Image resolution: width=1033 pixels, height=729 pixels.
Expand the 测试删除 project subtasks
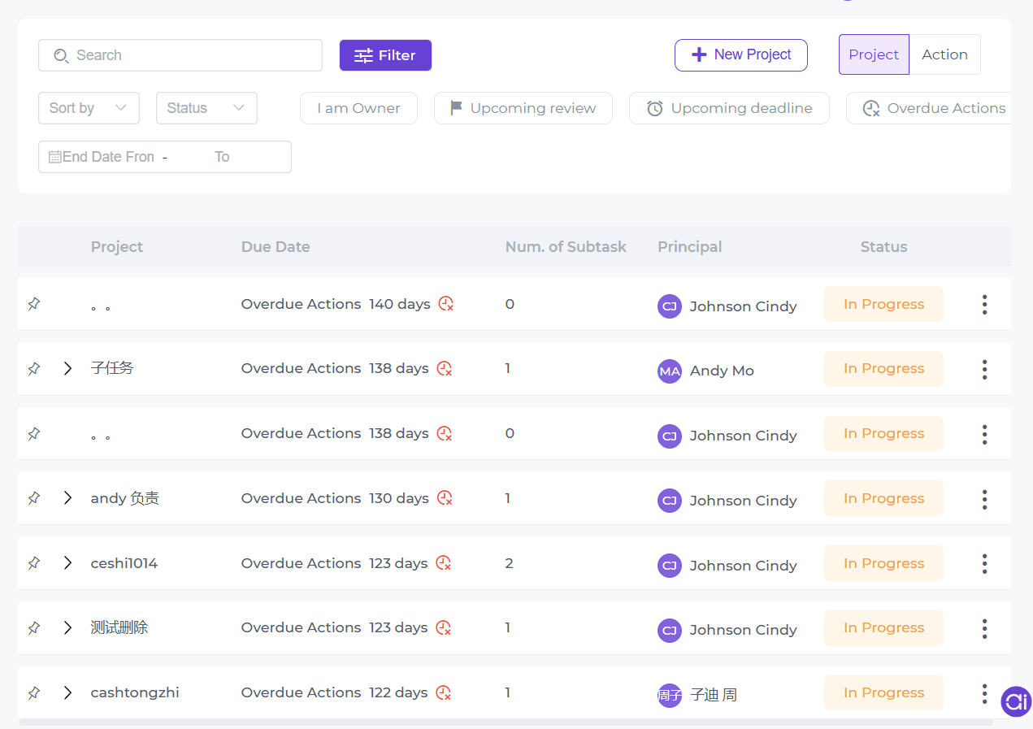tap(68, 628)
